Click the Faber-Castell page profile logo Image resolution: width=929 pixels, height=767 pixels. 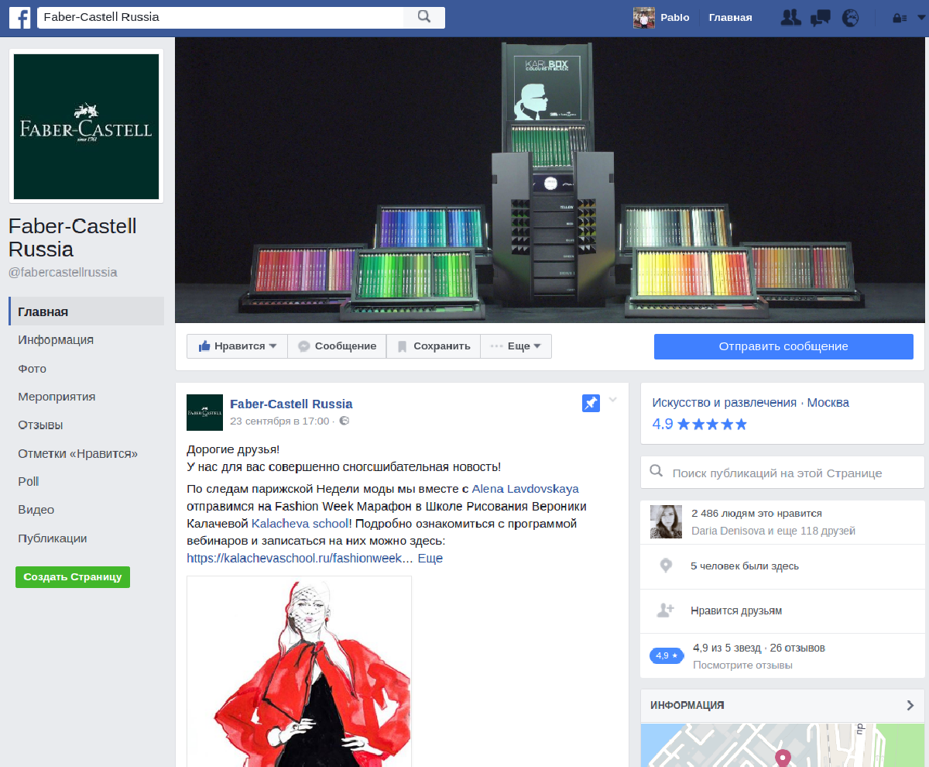86,126
